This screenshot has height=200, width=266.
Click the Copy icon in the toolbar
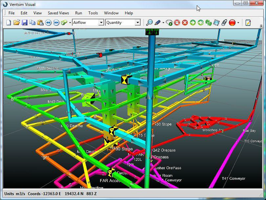[32, 23]
